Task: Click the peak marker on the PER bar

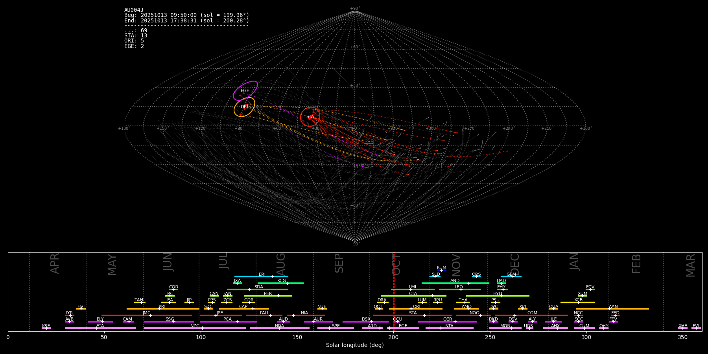Action: point(278,296)
